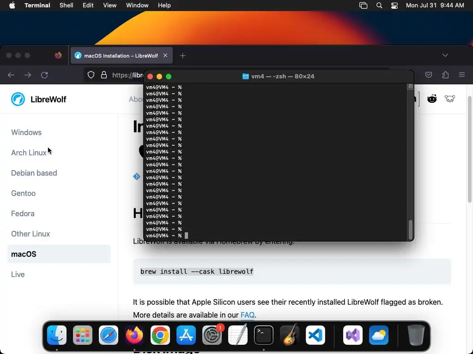Screen dimensions: 473x354
Task: Select the macOS Installation – LibreWolf tab
Action: point(121,56)
